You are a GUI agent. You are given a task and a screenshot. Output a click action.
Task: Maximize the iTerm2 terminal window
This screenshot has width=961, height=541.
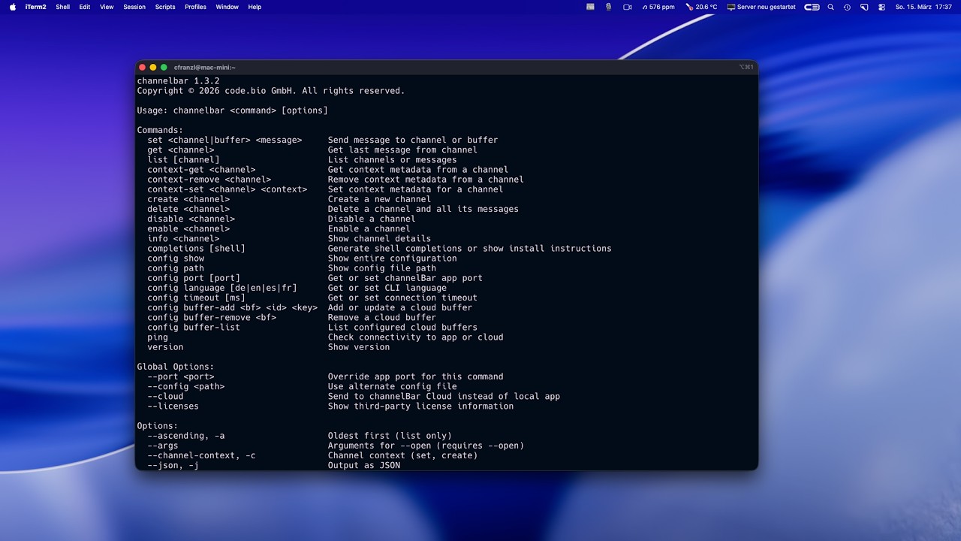[164, 68]
